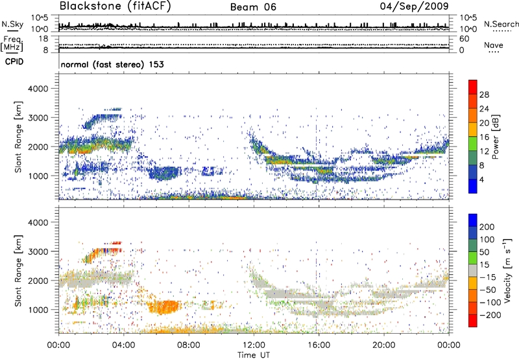The height and width of the screenshot is (359, 519).
Task: Click the N.Search legend label
Action: (x=501, y=24)
